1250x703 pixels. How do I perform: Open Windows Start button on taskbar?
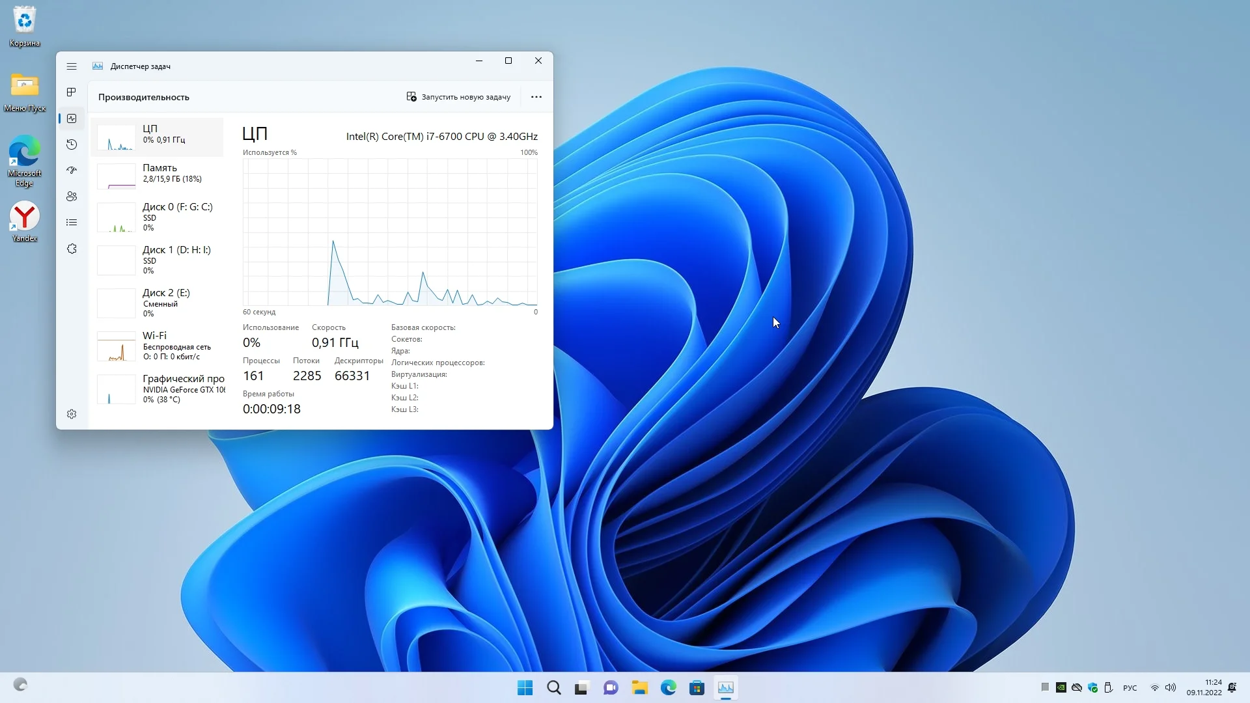(x=525, y=688)
